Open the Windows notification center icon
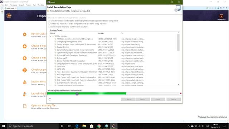 pyautogui.click(x=224, y=126)
